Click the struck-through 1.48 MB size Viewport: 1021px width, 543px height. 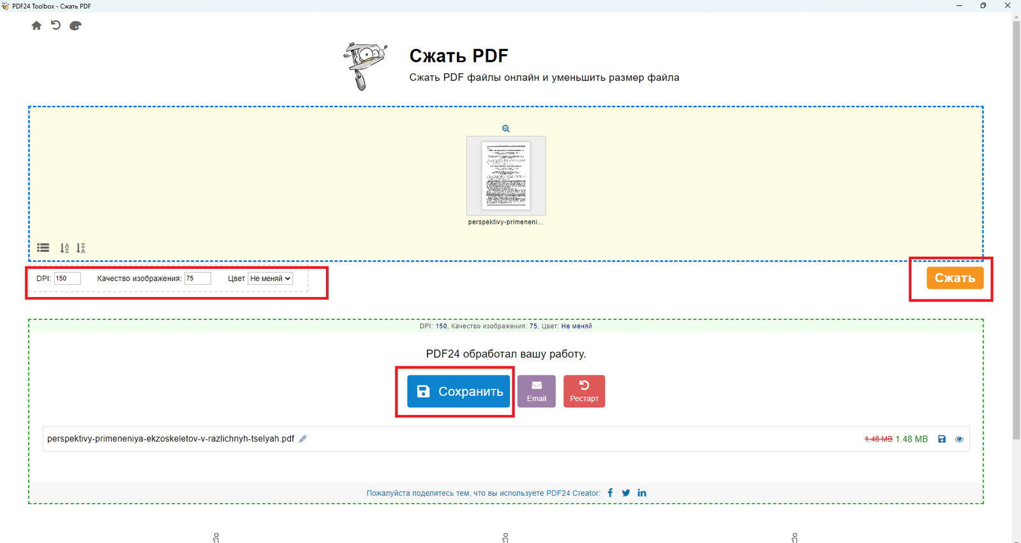879,439
